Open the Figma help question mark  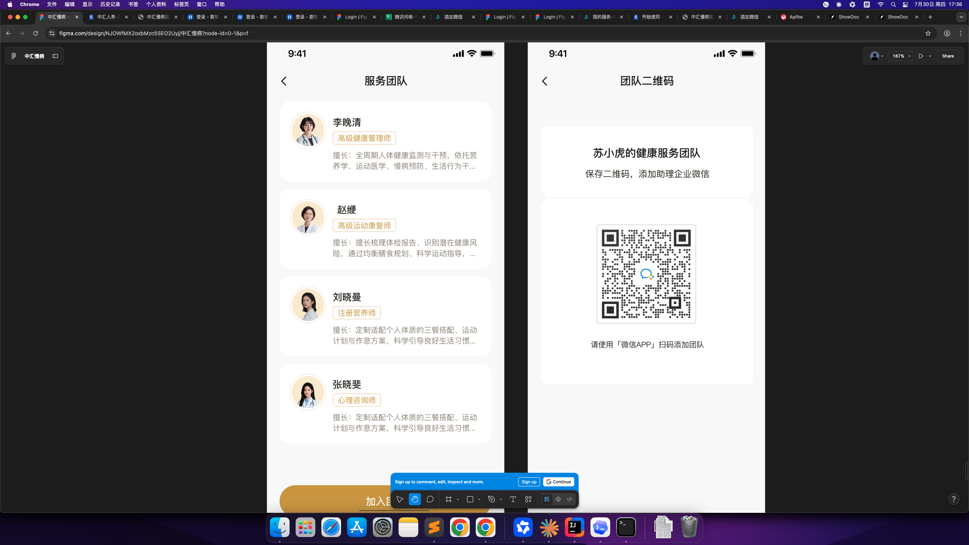(x=954, y=499)
